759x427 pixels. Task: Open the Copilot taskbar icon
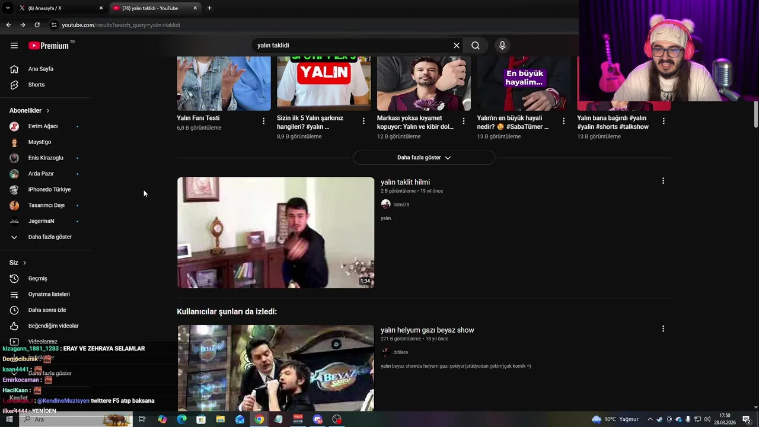162,419
